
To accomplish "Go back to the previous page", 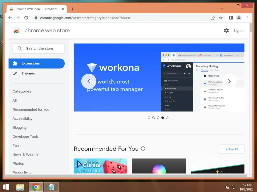I will click(10, 18).
